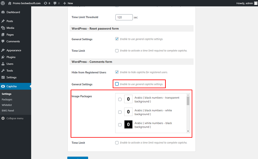
Task: Click the 'WordPress - Reset password form' heading
Action: [95, 28]
